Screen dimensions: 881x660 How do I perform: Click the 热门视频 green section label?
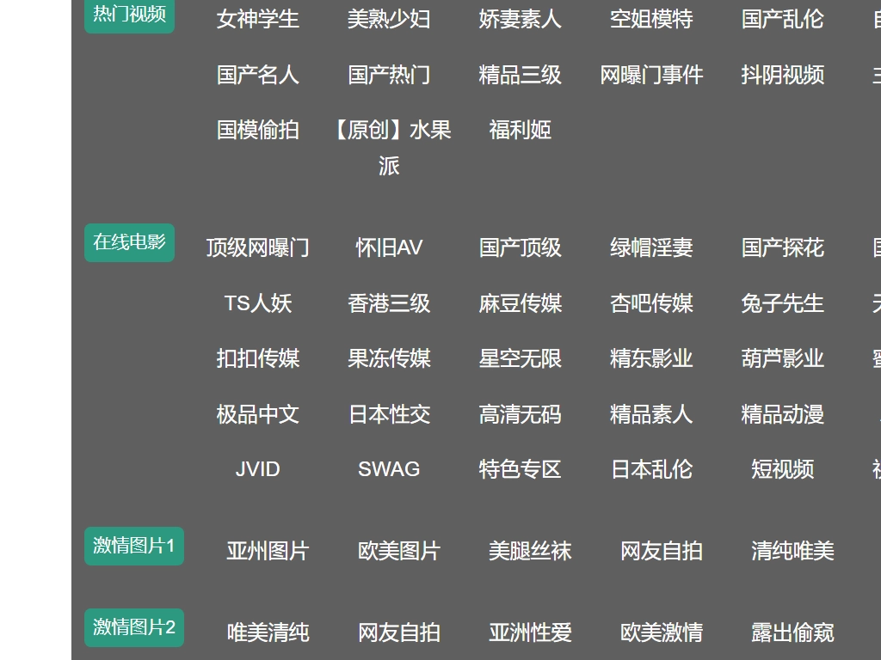coord(129,15)
